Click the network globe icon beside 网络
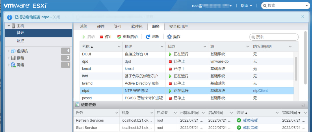 coord(13,65)
